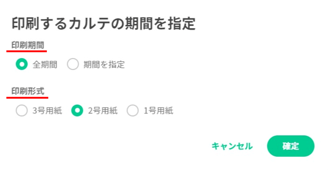The height and width of the screenshot is (170, 328).
Task: Select the 全期間 radio button
Action: 22,64
